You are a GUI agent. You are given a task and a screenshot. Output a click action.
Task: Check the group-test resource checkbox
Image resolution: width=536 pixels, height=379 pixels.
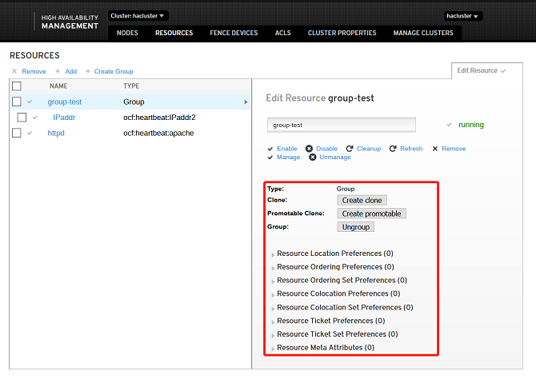(x=16, y=102)
